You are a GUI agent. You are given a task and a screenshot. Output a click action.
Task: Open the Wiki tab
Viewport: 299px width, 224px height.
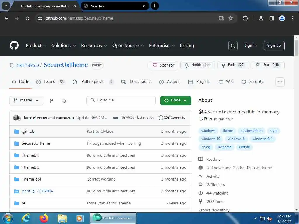(x=226, y=82)
